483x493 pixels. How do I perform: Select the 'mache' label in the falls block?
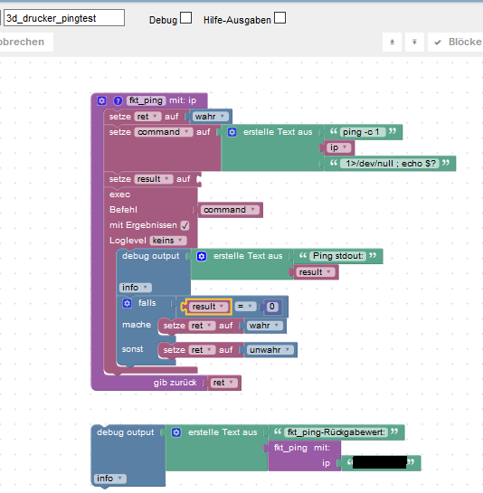(137, 325)
